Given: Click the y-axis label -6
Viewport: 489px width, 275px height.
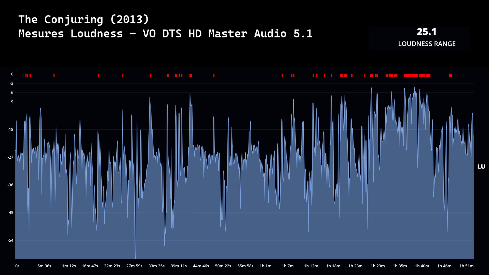Looking at the screenshot, I should click(x=11, y=92).
